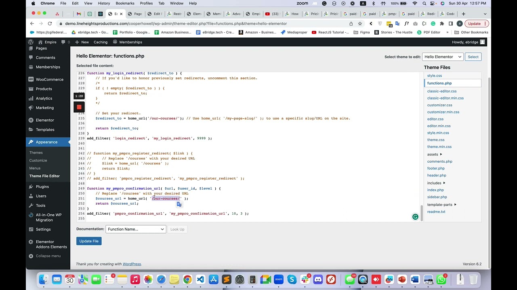Click the Select theme button
Image resolution: width=517 pixels, height=290 pixels.
(x=473, y=57)
